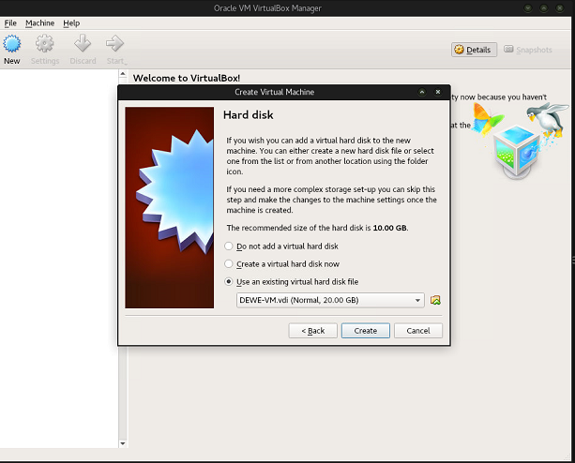
Task: Maximize the VirtualBox Manager window
Action: pos(544,7)
